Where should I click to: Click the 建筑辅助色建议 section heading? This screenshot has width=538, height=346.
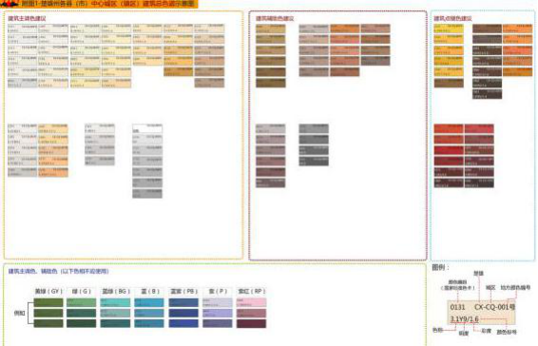[275, 18]
